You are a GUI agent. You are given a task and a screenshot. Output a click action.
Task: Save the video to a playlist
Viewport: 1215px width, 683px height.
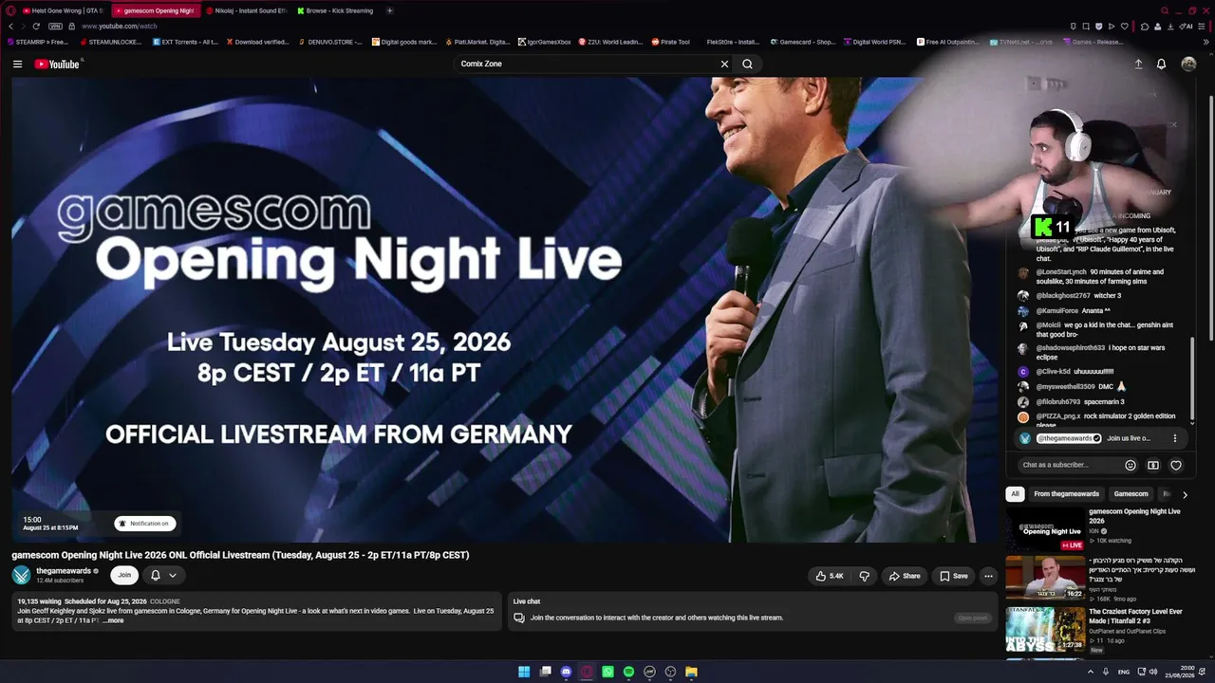[x=954, y=576]
